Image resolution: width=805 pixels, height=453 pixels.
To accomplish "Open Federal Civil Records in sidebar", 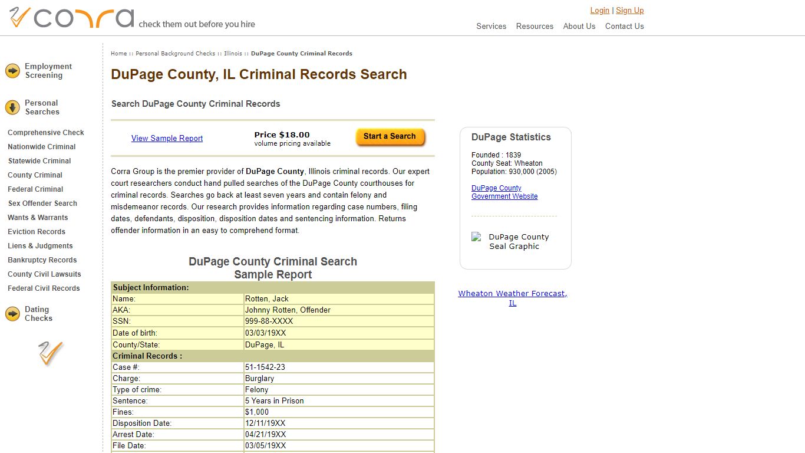I will pyautogui.click(x=44, y=288).
